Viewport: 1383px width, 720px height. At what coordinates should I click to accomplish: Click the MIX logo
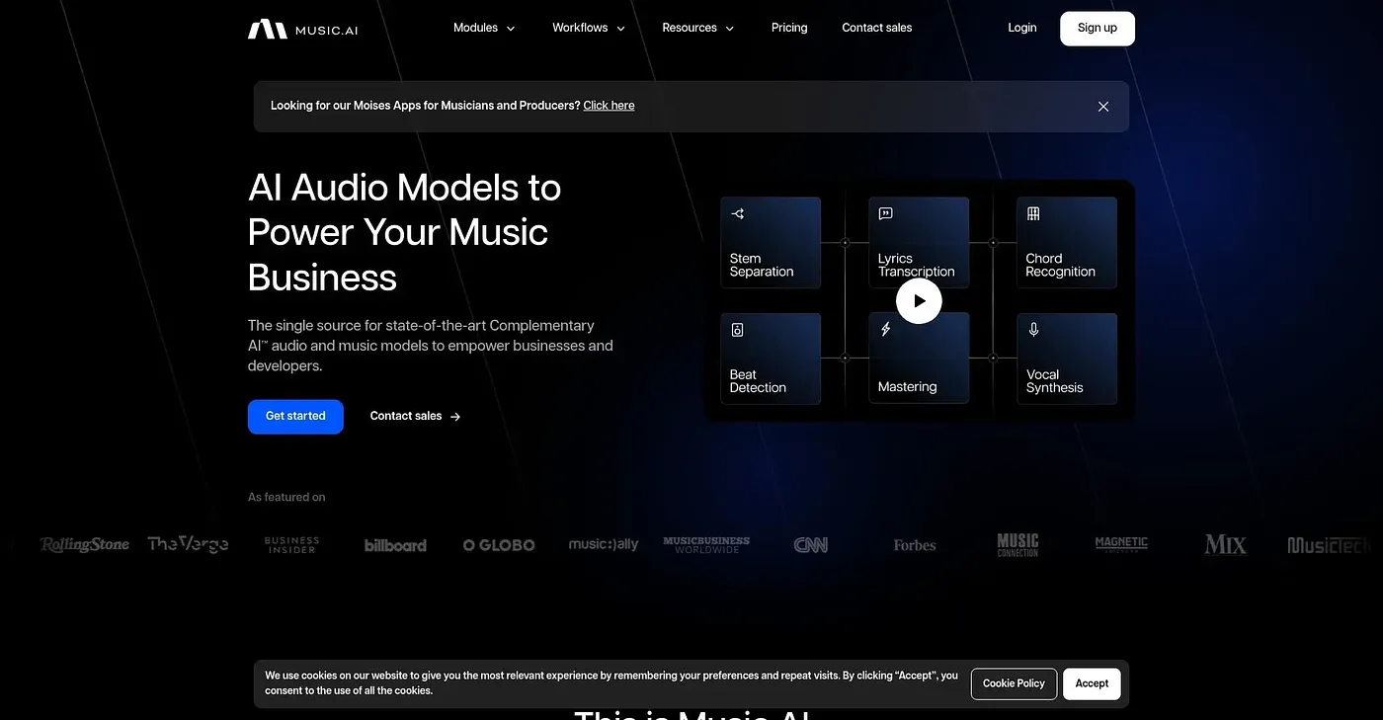(1226, 544)
